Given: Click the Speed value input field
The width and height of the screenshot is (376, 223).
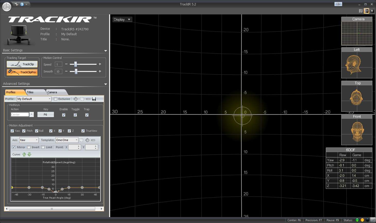Looking at the screenshot, I should [x=58, y=64].
